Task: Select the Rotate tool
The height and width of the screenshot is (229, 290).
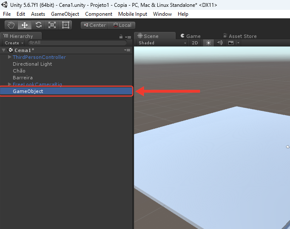Action: click(x=38, y=25)
